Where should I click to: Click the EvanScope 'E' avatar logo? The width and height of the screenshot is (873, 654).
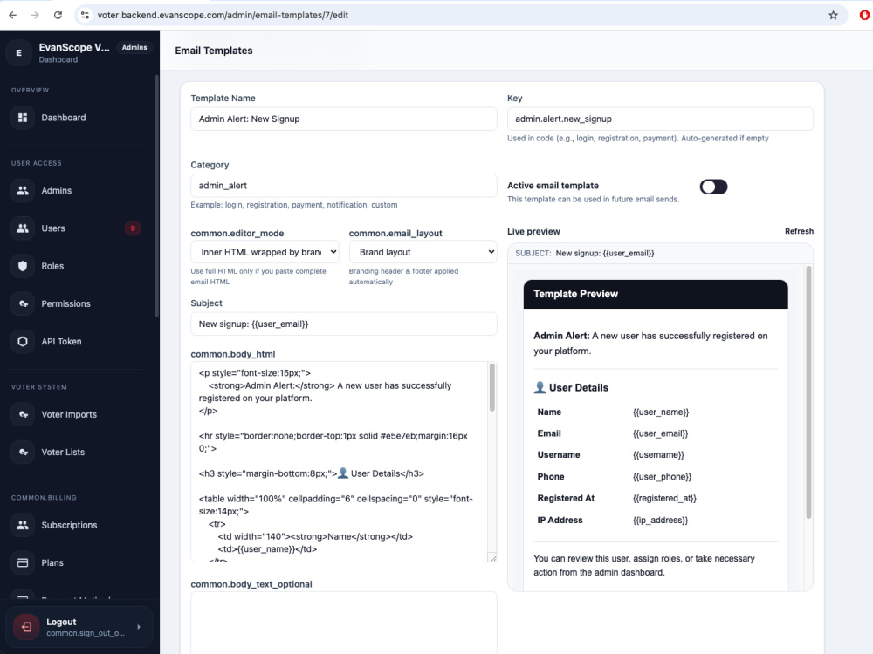click(19, 53)
